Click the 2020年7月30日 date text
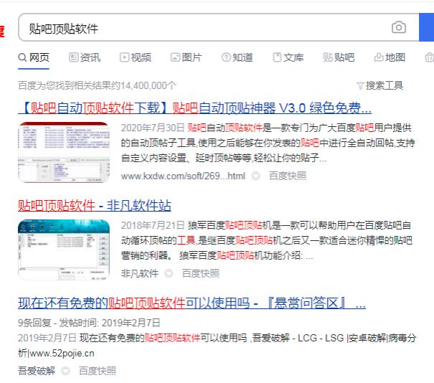 tap(153, 128)
